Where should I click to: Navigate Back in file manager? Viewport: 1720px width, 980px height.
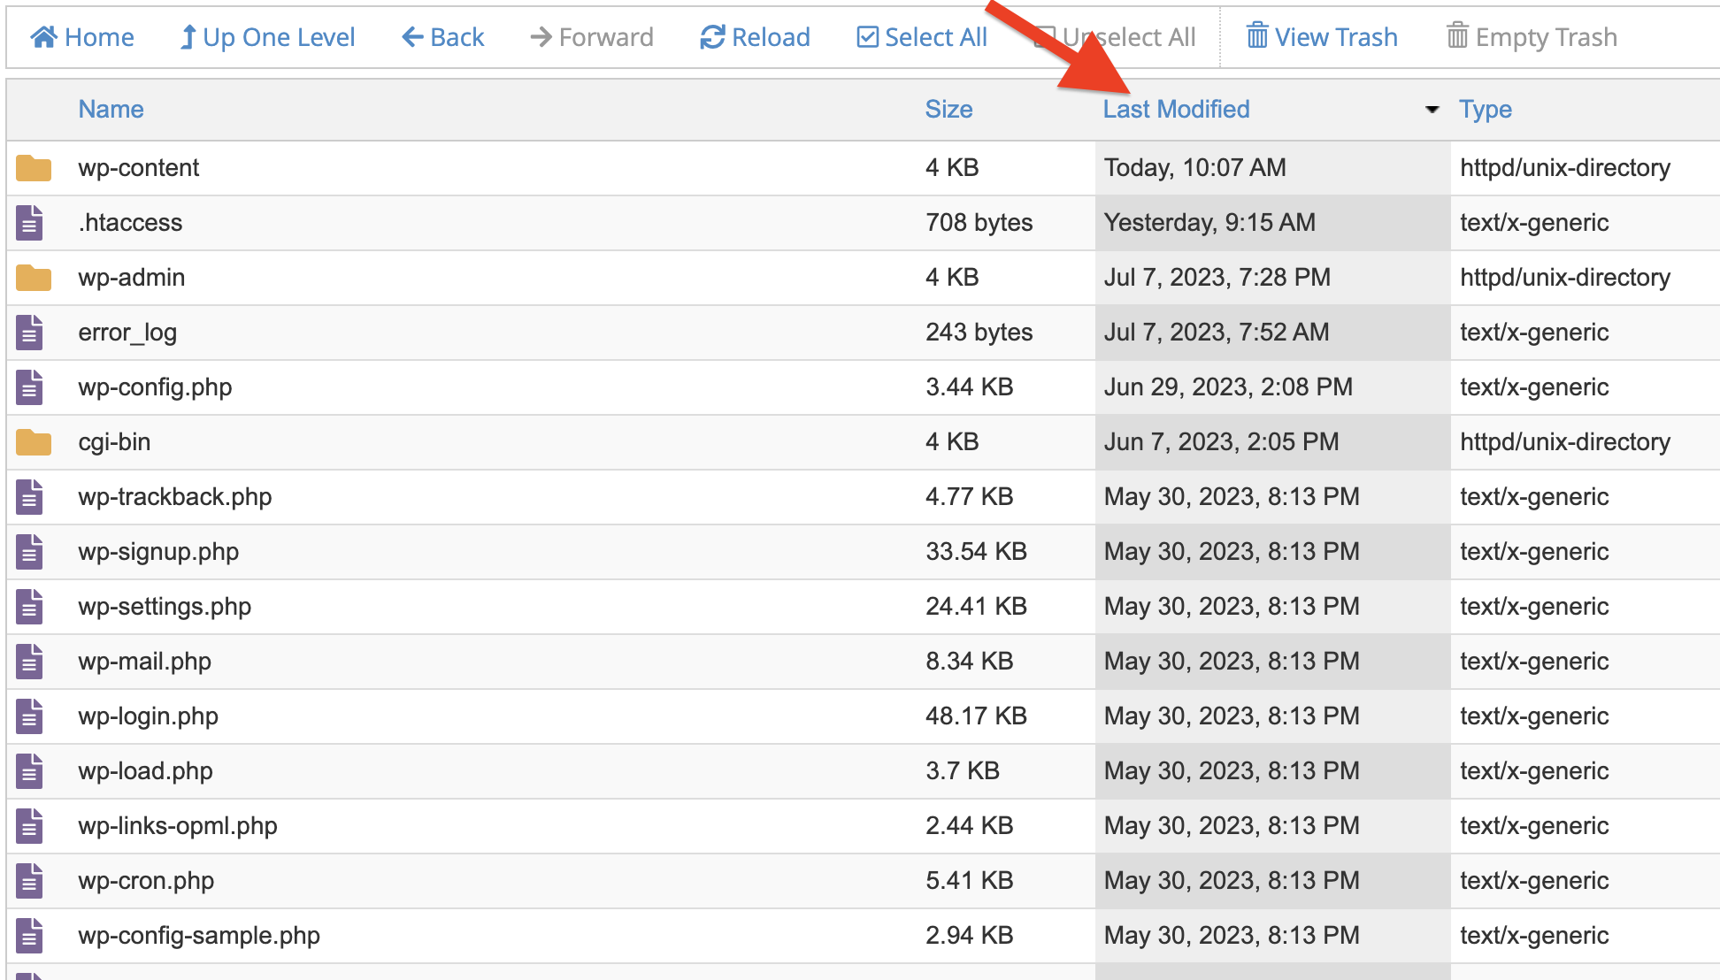(443, 37)
